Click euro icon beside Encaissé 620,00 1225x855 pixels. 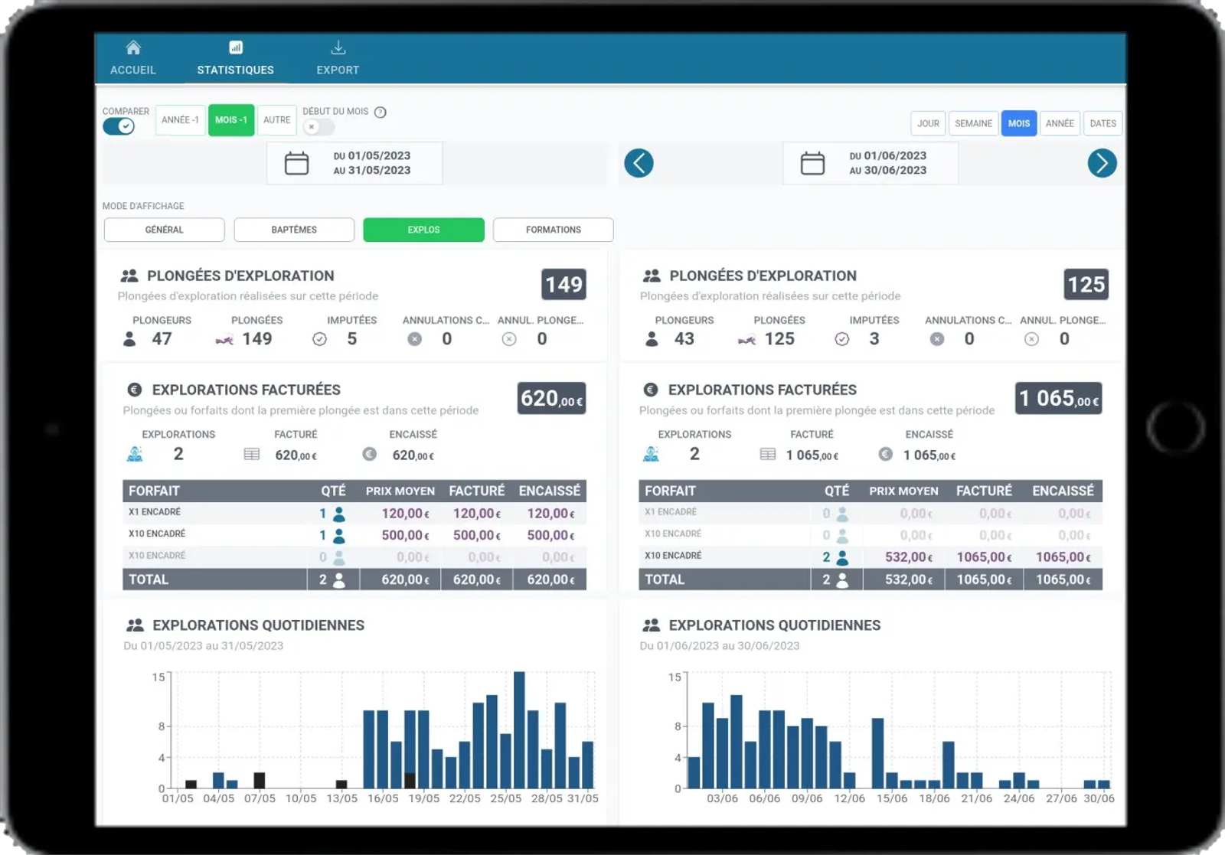point(369,454)
